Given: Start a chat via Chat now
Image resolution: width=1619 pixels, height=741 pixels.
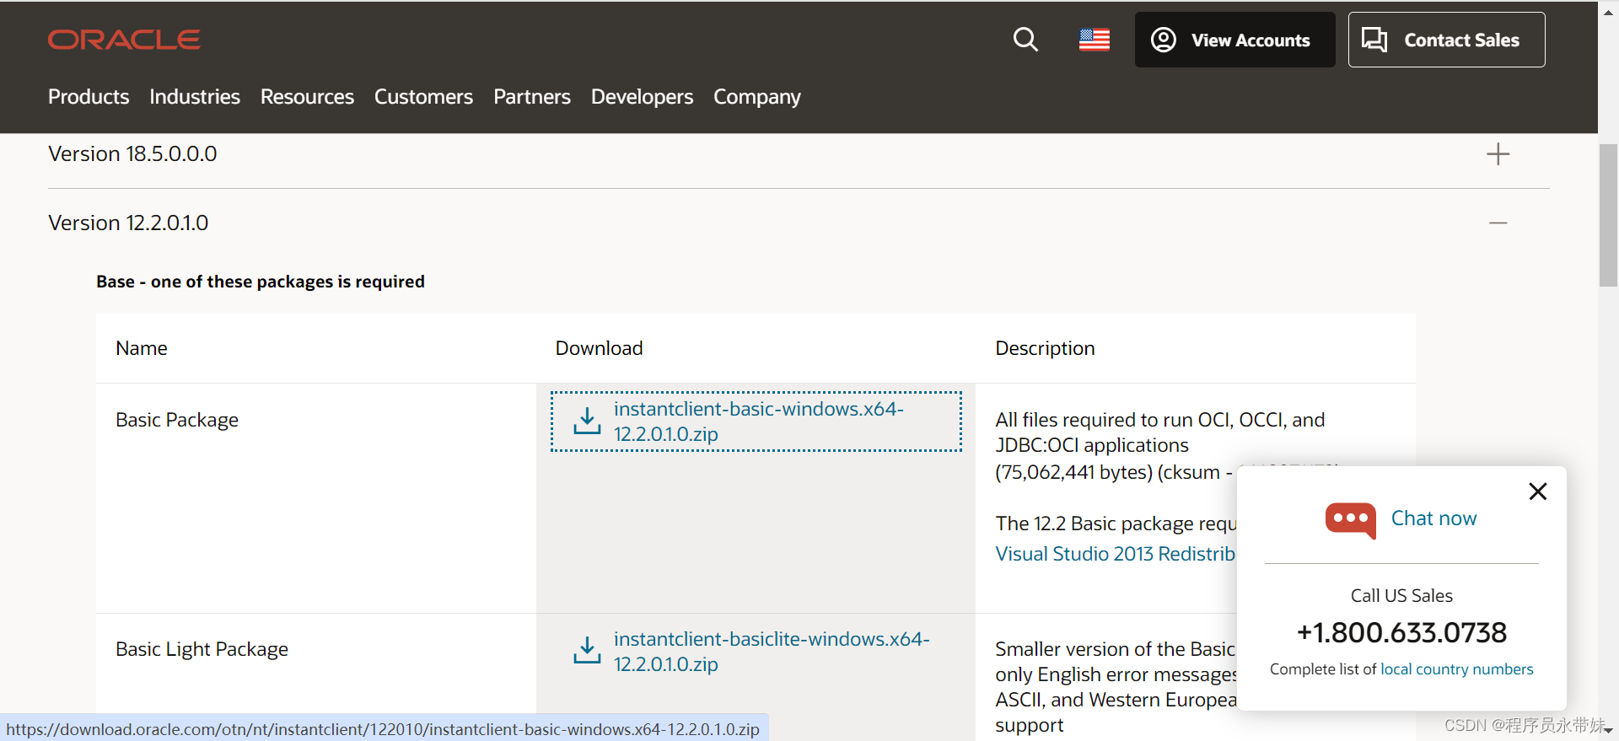Looking at the screenshot, I should coord(1433,518).
